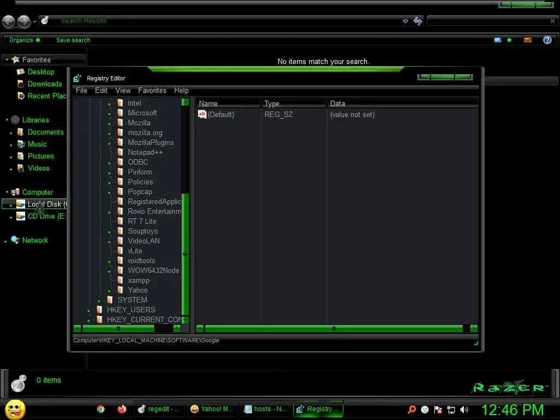Open Network in Explorer sidebar
The image size is (560, 420).
(35, 241)
